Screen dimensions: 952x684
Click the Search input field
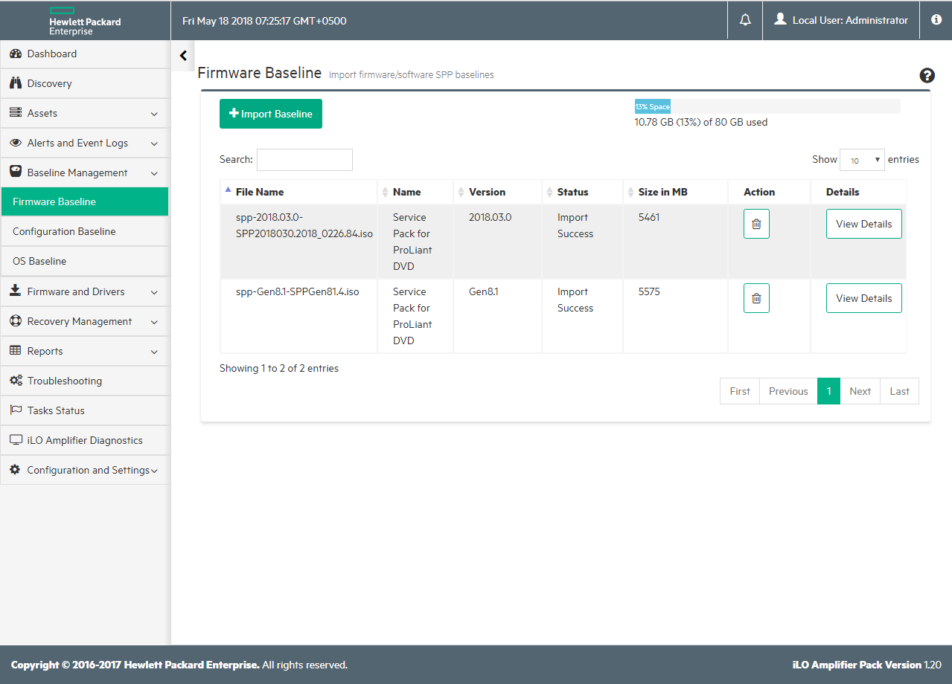[304, 160]
